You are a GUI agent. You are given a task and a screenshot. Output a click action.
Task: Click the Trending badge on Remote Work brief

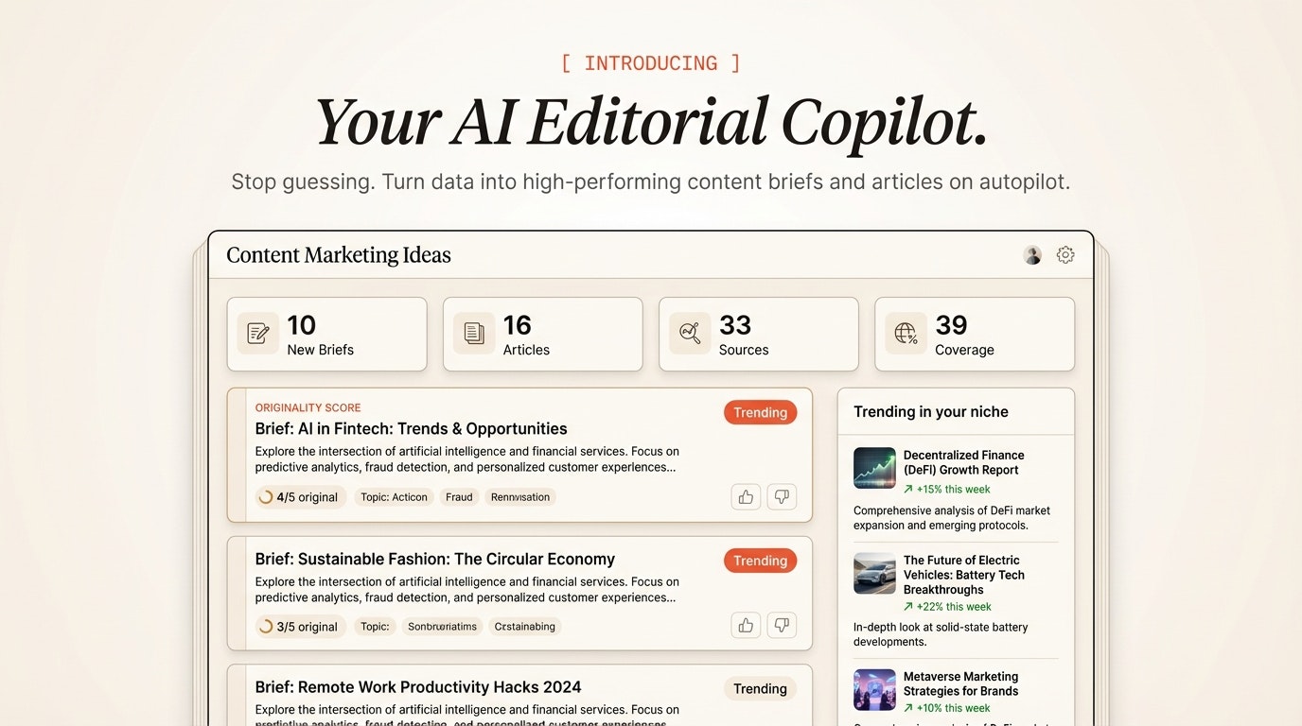point(760,688)
